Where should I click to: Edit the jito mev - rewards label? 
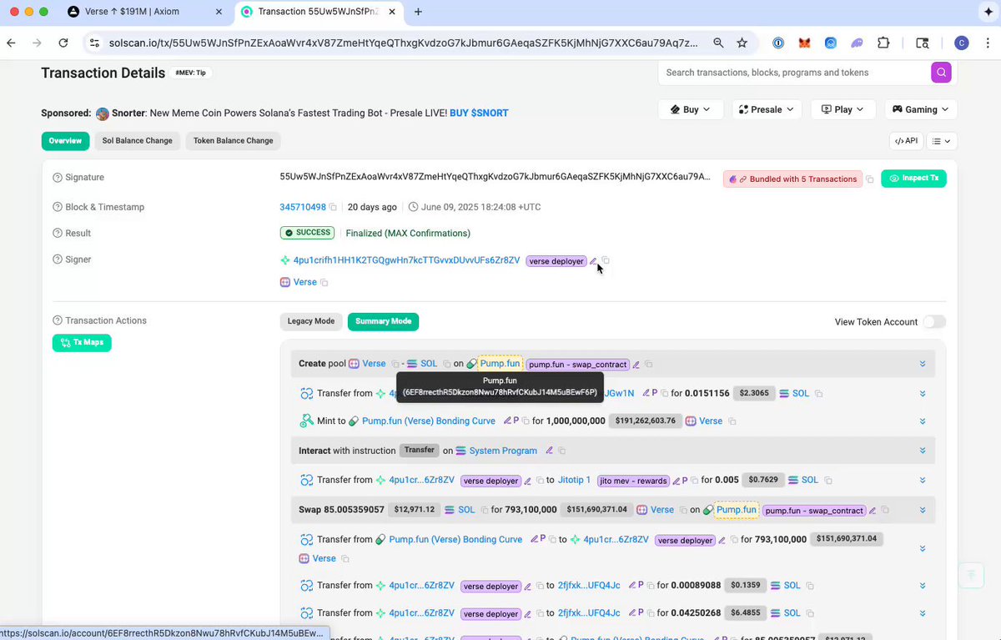click(x=677, y=481)
